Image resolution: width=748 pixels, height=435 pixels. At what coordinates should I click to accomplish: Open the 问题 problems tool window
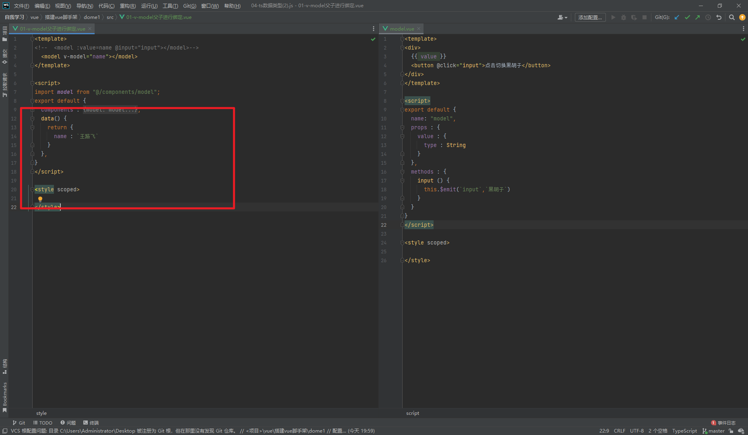(68, 423)
